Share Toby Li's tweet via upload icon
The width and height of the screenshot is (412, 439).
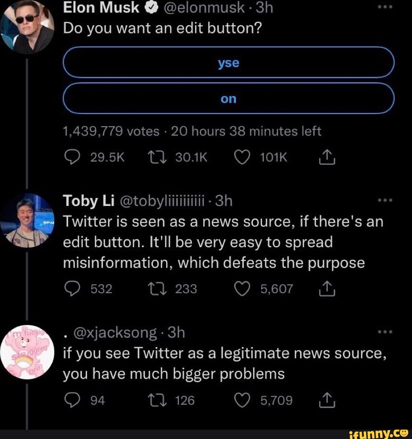point(327,289)
